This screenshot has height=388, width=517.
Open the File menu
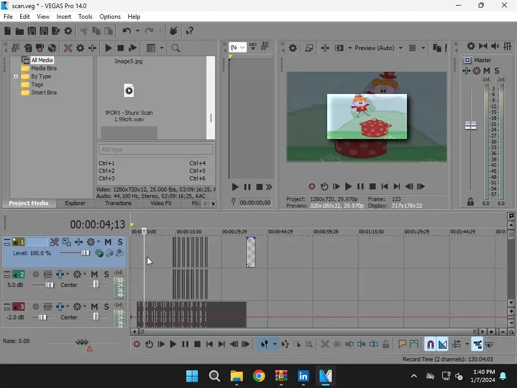[x=8, y=17]
